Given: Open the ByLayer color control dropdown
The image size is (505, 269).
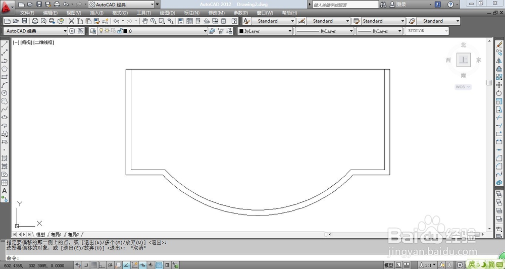Looking at the screenshot, I should coord(265,31).
